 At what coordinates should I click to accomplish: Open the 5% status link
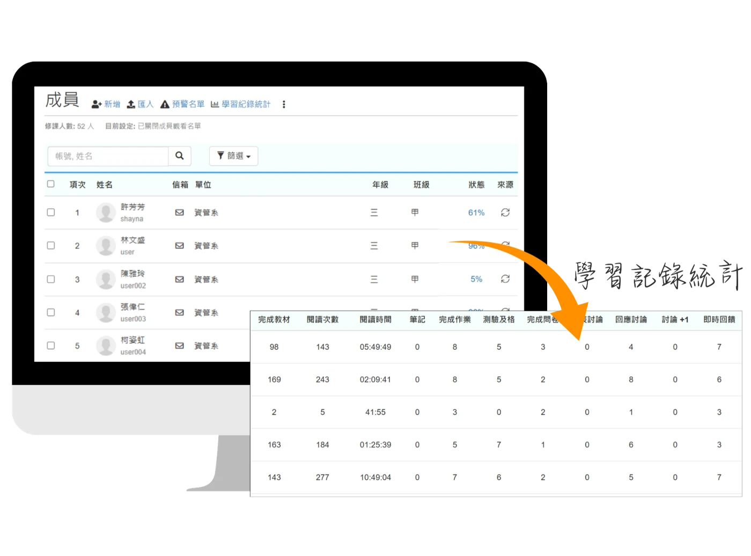click(x=476, y=279)
